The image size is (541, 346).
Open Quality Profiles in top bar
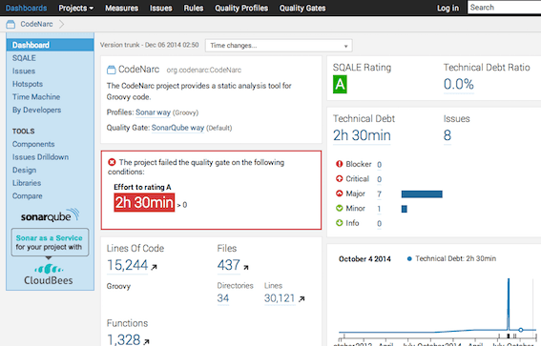click(241, 8)
